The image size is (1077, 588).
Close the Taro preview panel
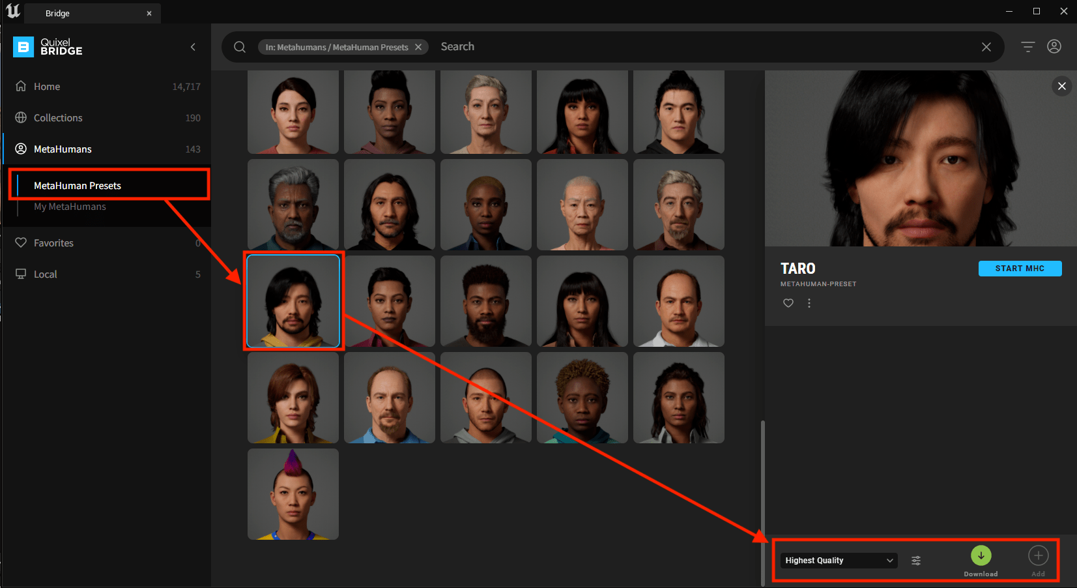click(x=1062, y=86)
